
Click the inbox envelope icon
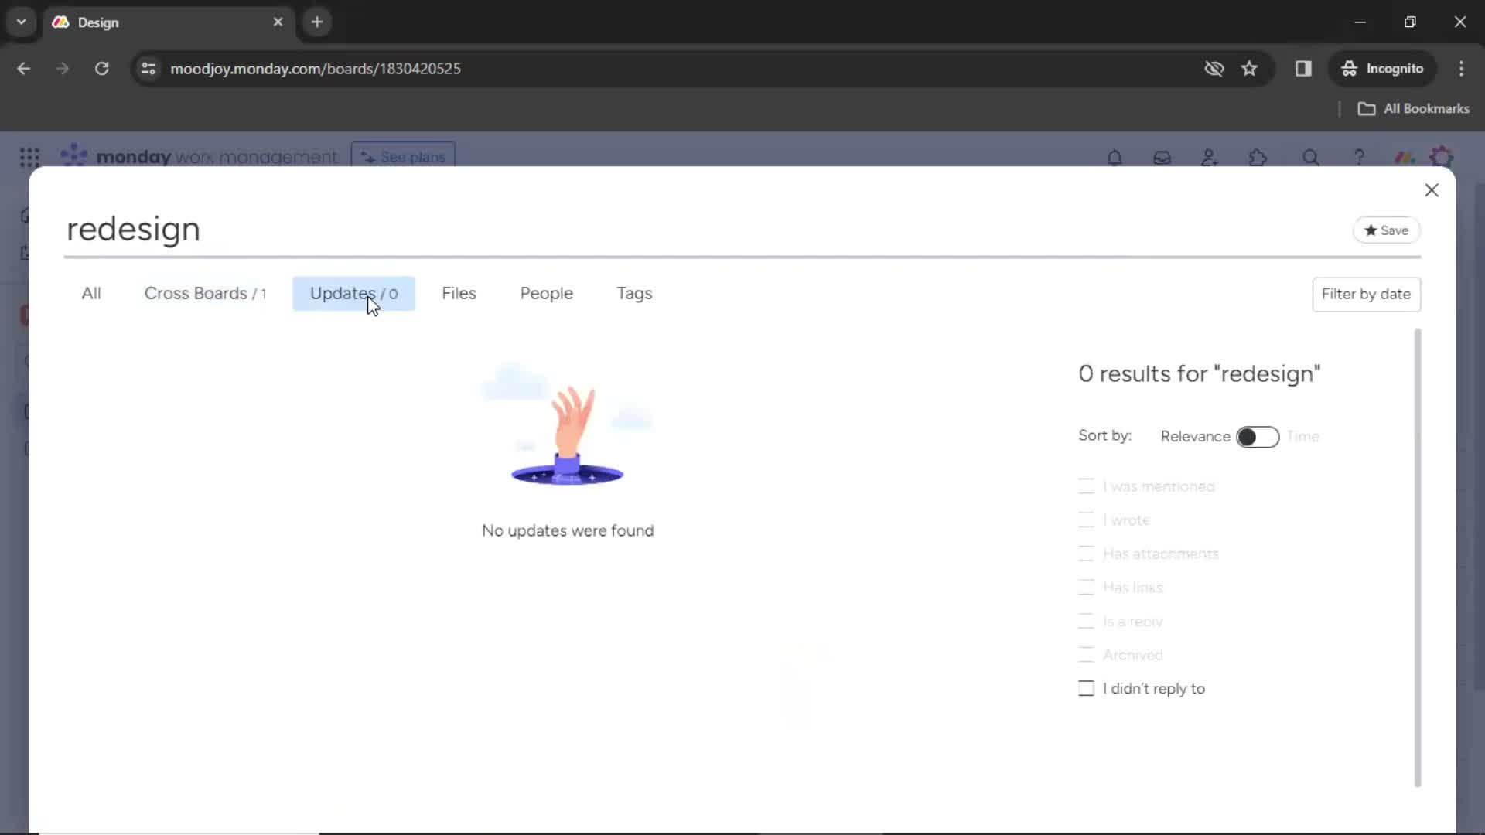click(1162, 157)
